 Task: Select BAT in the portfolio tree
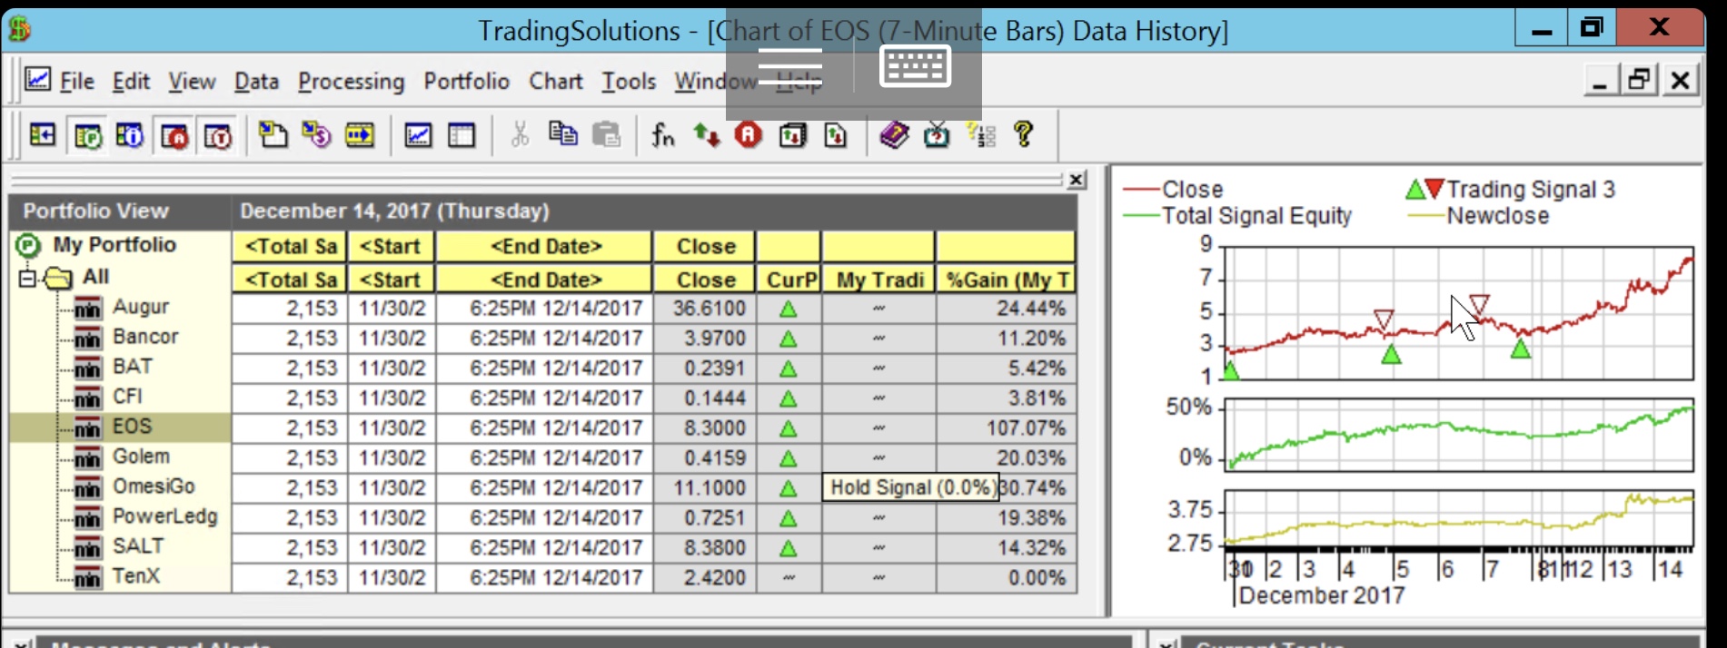(x=133, y=367)
